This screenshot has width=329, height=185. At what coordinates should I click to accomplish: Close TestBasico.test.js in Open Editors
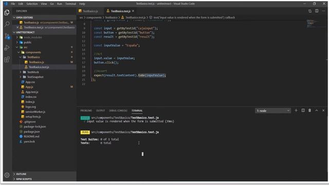pos(17,27)
